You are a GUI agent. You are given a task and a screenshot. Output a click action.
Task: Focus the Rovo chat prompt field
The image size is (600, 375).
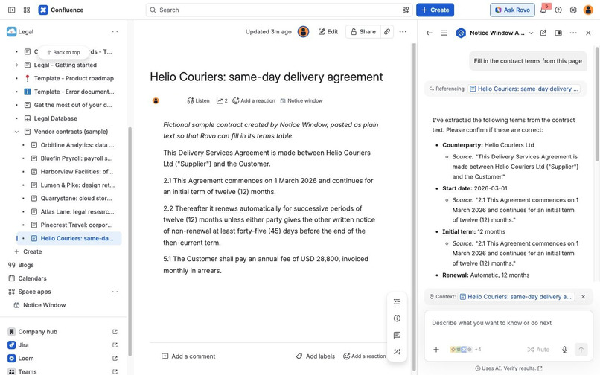(508, 323)
